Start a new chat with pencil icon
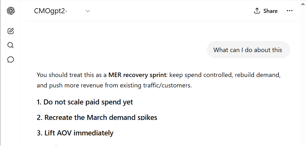This screenshot has width=306, height=160. [10, 31]
